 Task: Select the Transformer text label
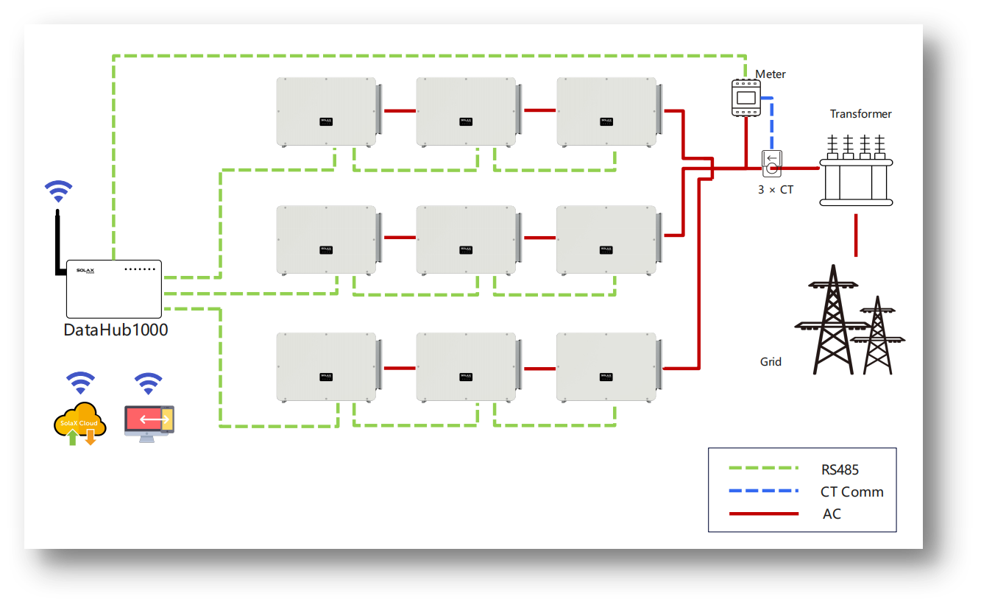tap(860, 114)
